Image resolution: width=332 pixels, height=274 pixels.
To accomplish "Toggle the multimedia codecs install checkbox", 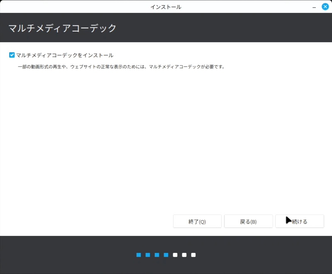I will (x=12, y=55).
